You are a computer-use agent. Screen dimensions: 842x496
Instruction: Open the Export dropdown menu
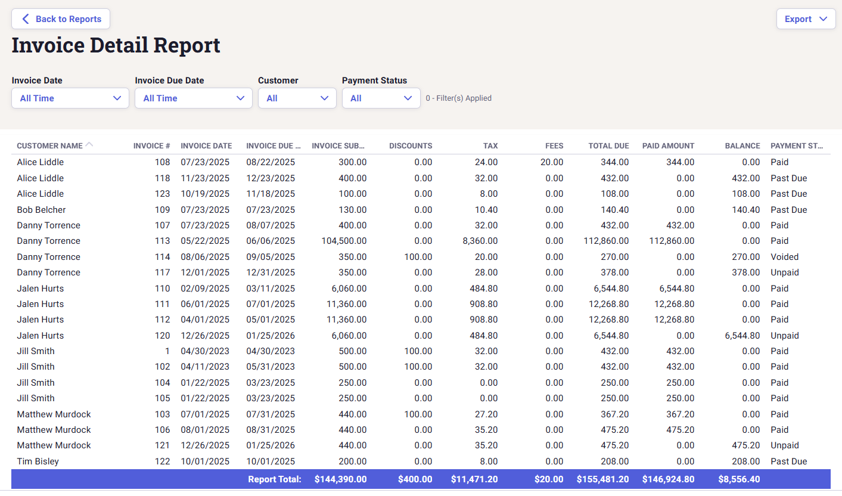(806, 19)
